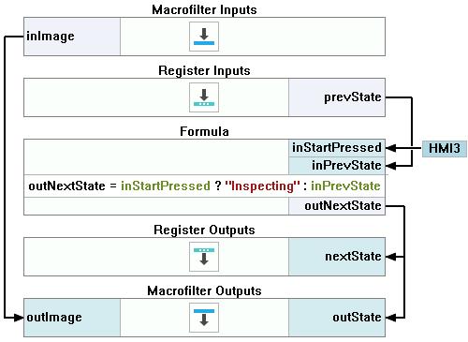Click the inPrevState formula input
The image size is (468, 342).
(x=337, y=166)
